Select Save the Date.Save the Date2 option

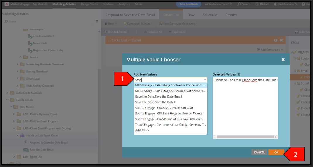171,102
